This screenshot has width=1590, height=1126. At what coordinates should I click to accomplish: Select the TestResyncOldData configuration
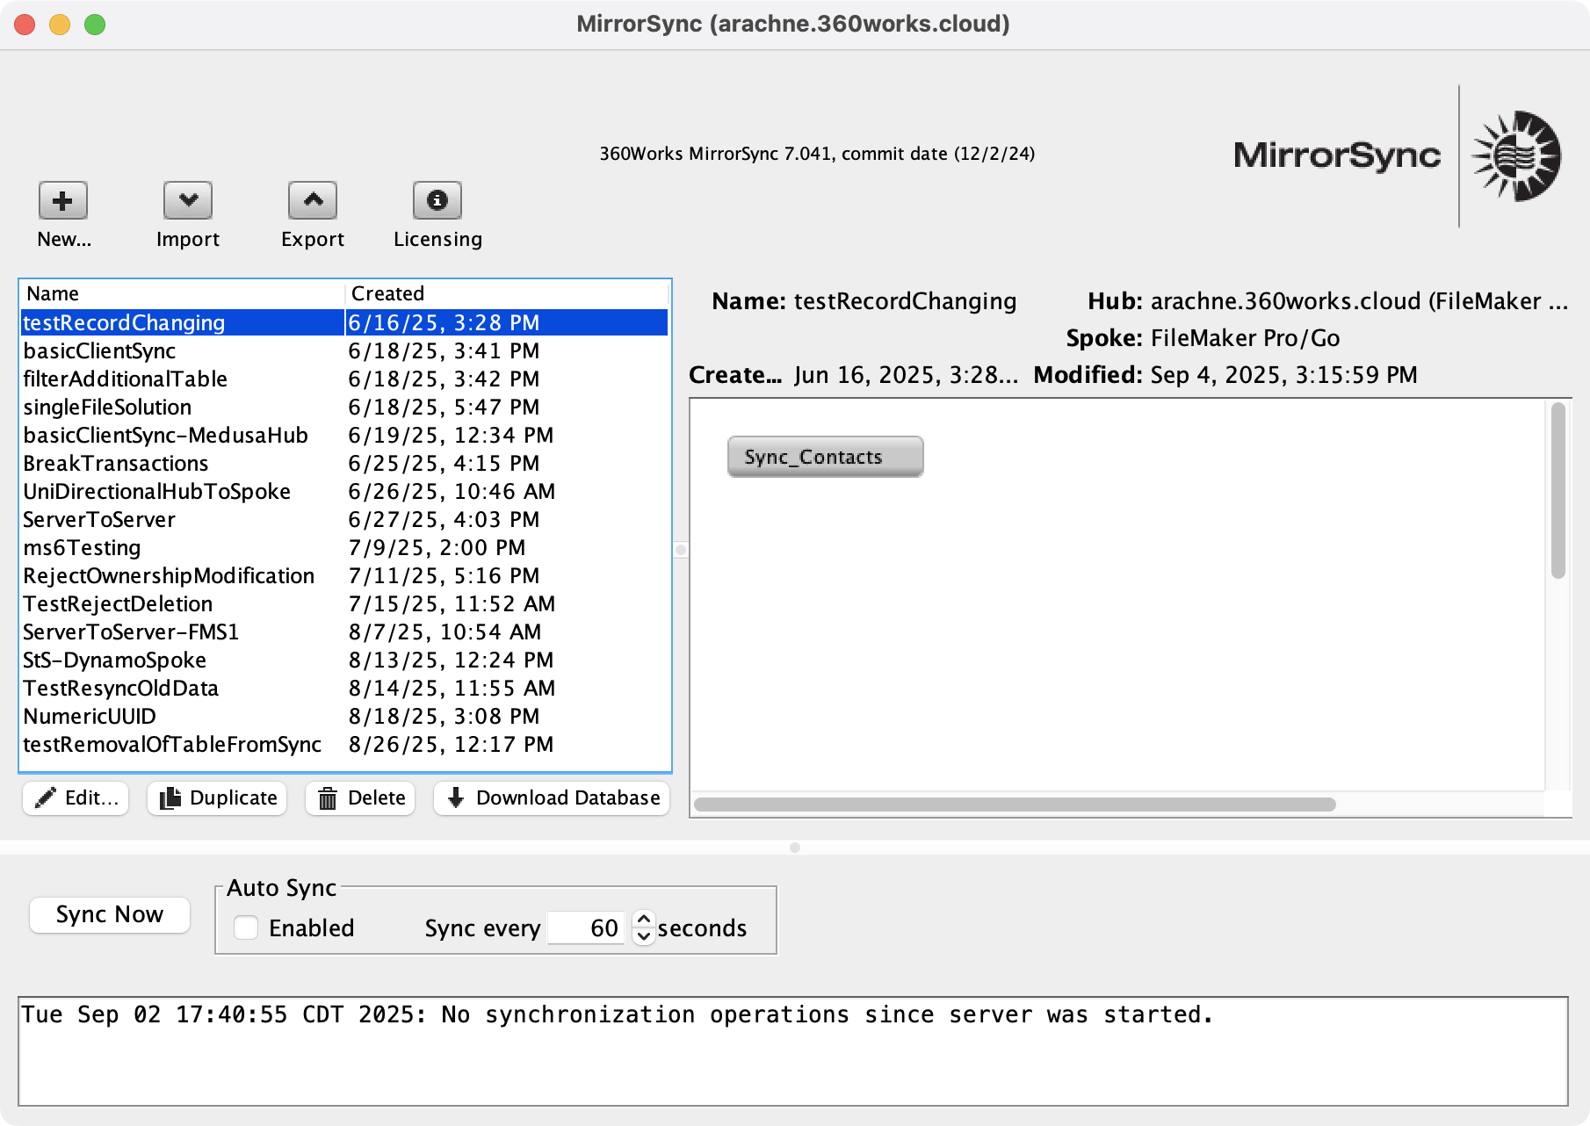pyautogui.click(x=344, y=688)
